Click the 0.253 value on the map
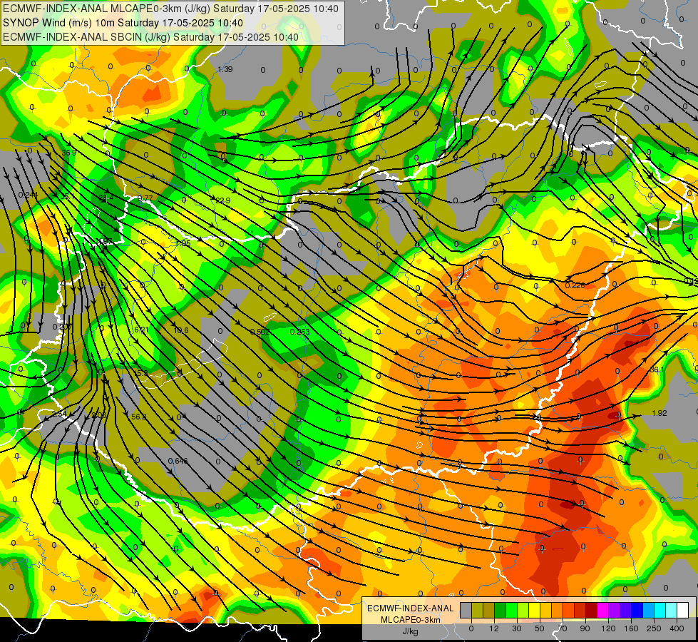The image size is (698, 642). (299, 332)
